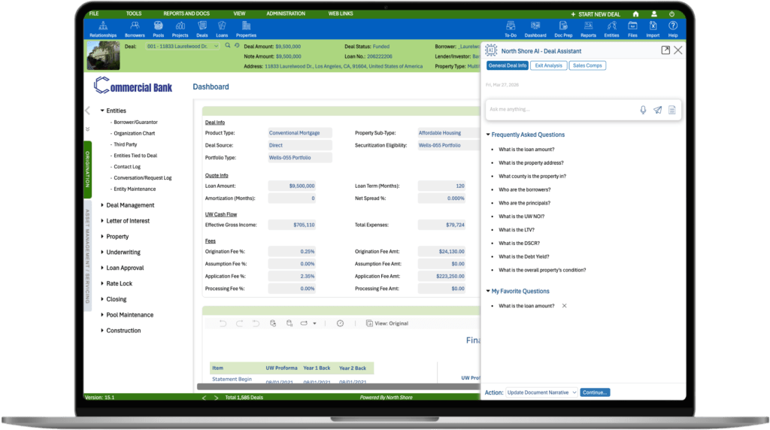Remove favorite question 'What is the loan amount?'

pos(565,306)
